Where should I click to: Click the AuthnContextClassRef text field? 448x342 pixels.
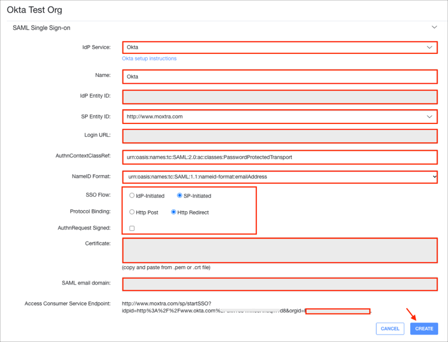point(280,157)
